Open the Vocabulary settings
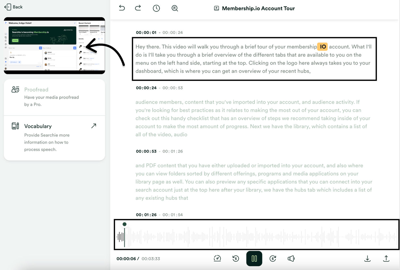The width and height of the screenshot is (400, 270). [x=54, y=138]
